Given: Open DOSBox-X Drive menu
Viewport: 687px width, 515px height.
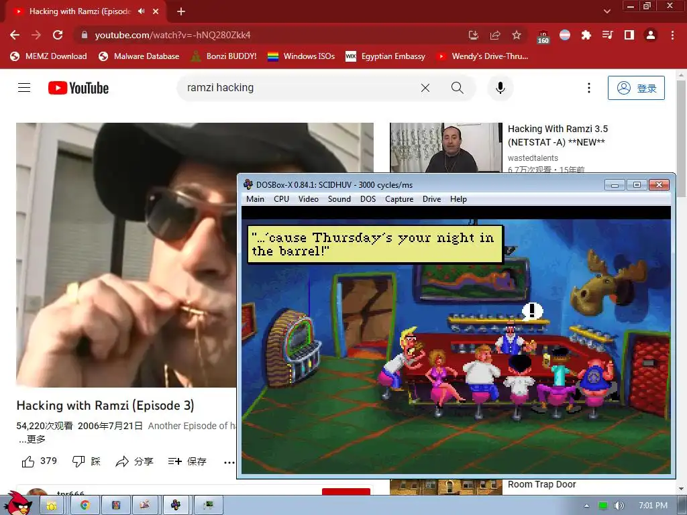Looking at the screenshot, I should pyautogui.click(x=431, y=198).
